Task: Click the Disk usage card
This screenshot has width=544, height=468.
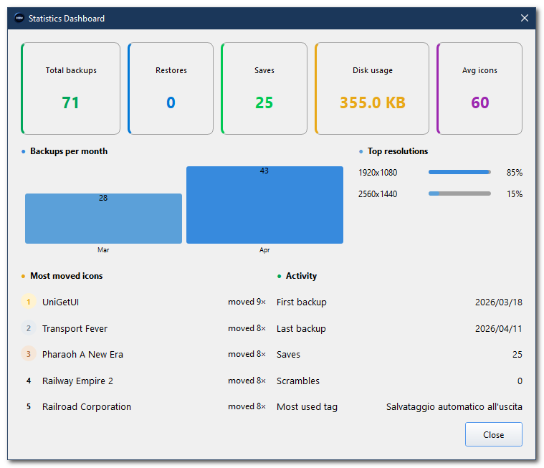Action: 372,88
